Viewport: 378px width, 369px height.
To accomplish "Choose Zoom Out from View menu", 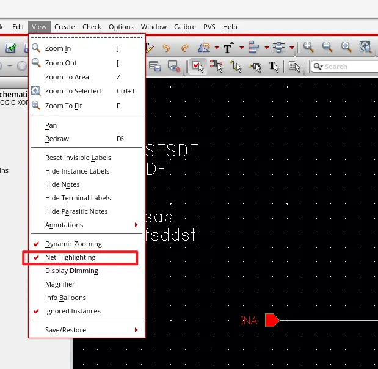I will [x=87, y=63].
